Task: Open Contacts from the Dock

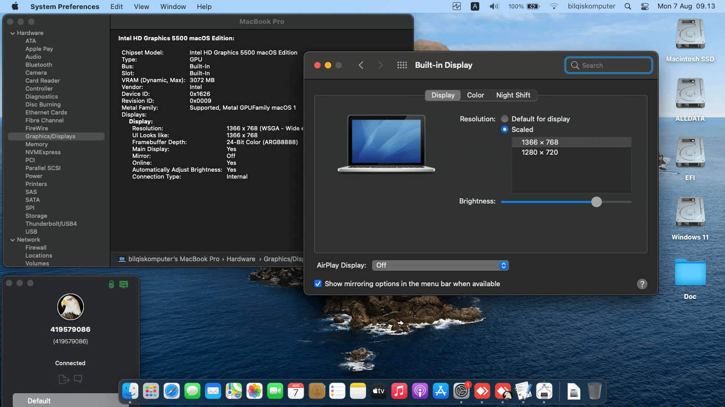Action: (x=317, y=391)
